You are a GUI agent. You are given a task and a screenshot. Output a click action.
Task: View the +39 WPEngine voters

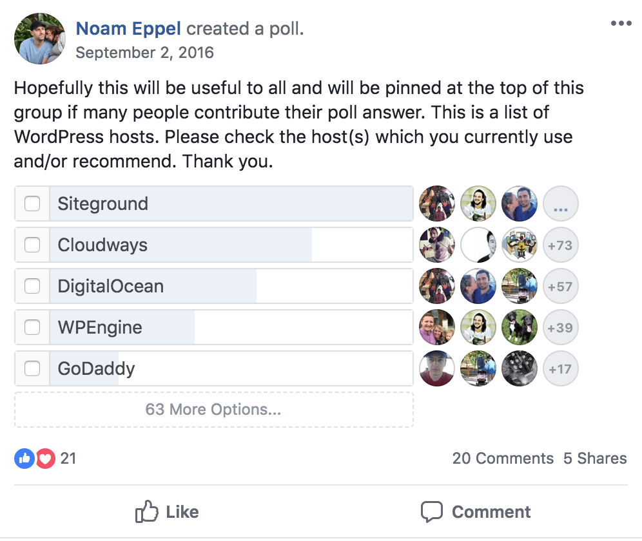560,328
